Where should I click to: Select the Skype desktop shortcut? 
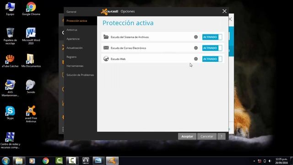pyautogui.click(x=10, y=113)
